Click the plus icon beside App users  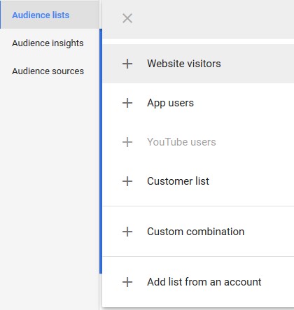[x=127, y=103]
